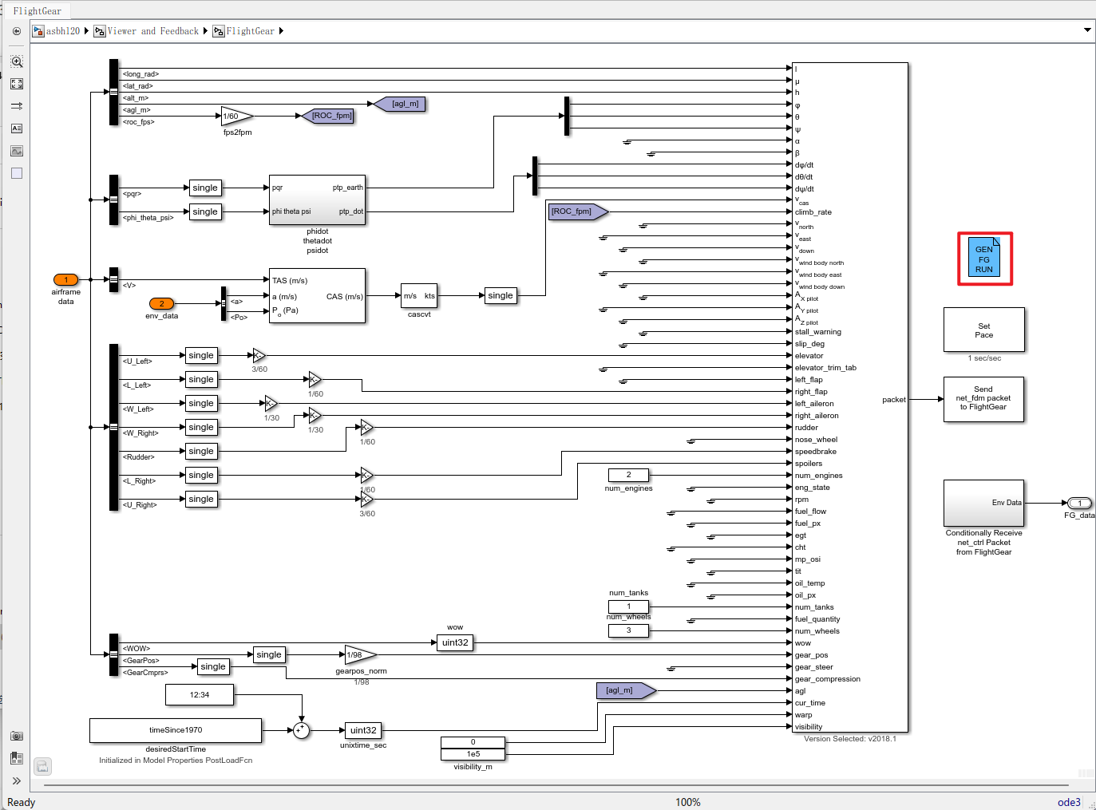Select the cascvt m/s to kts block

click(419, 295)
